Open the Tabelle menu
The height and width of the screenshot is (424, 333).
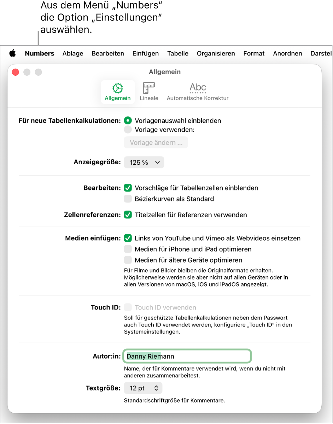178,53
